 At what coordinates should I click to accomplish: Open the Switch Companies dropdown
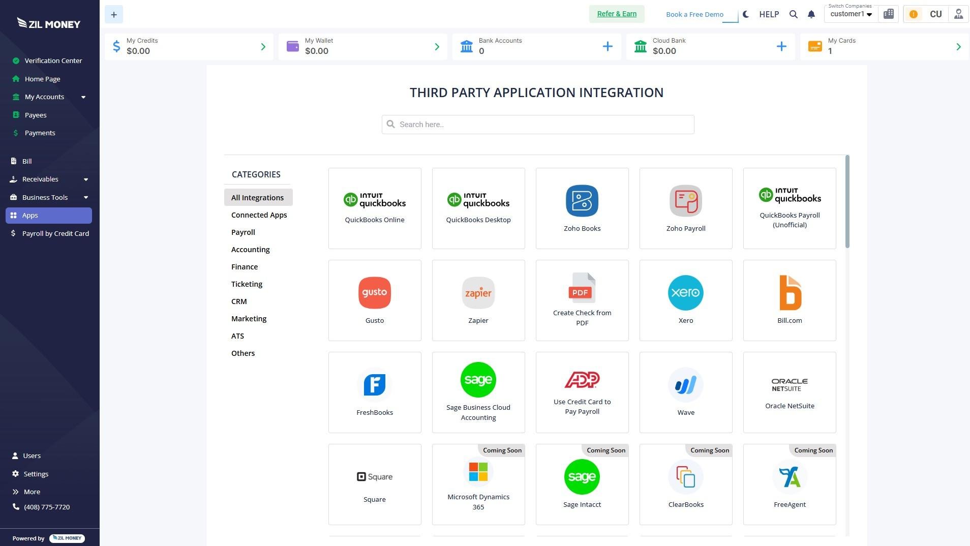[x=851, y=14]
